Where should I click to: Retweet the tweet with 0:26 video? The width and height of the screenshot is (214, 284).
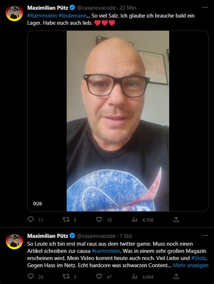[x=66, y=219]
